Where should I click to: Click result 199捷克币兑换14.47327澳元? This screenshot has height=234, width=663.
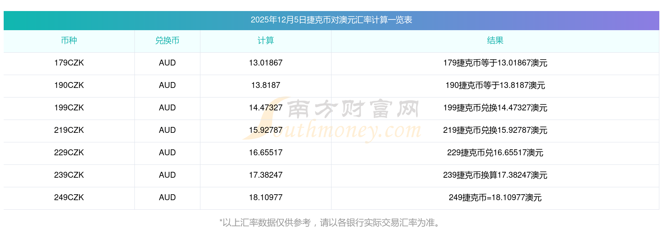(x=495, y=108)
